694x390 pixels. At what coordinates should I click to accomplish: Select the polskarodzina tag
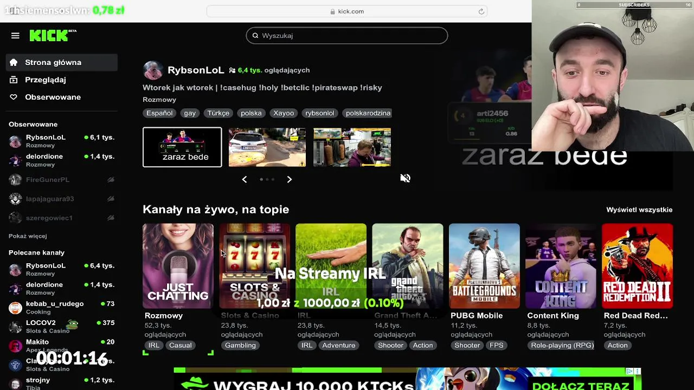(368, 113)
